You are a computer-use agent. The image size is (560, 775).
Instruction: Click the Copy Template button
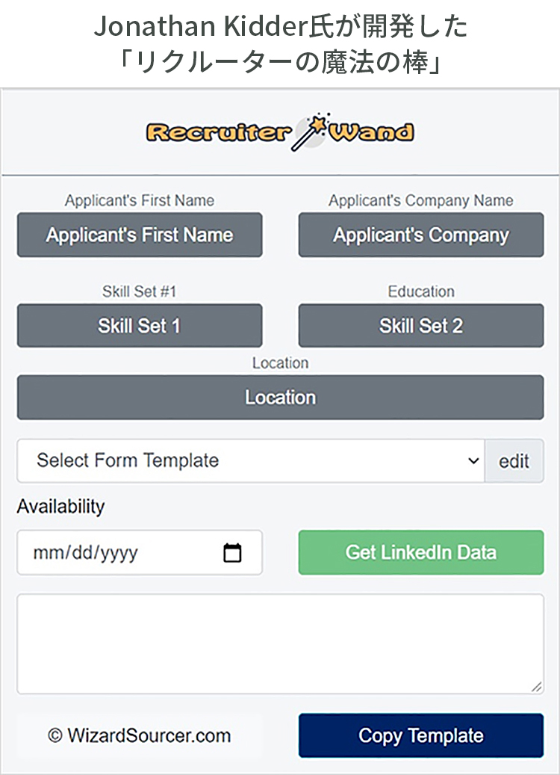tap(421, 735)
